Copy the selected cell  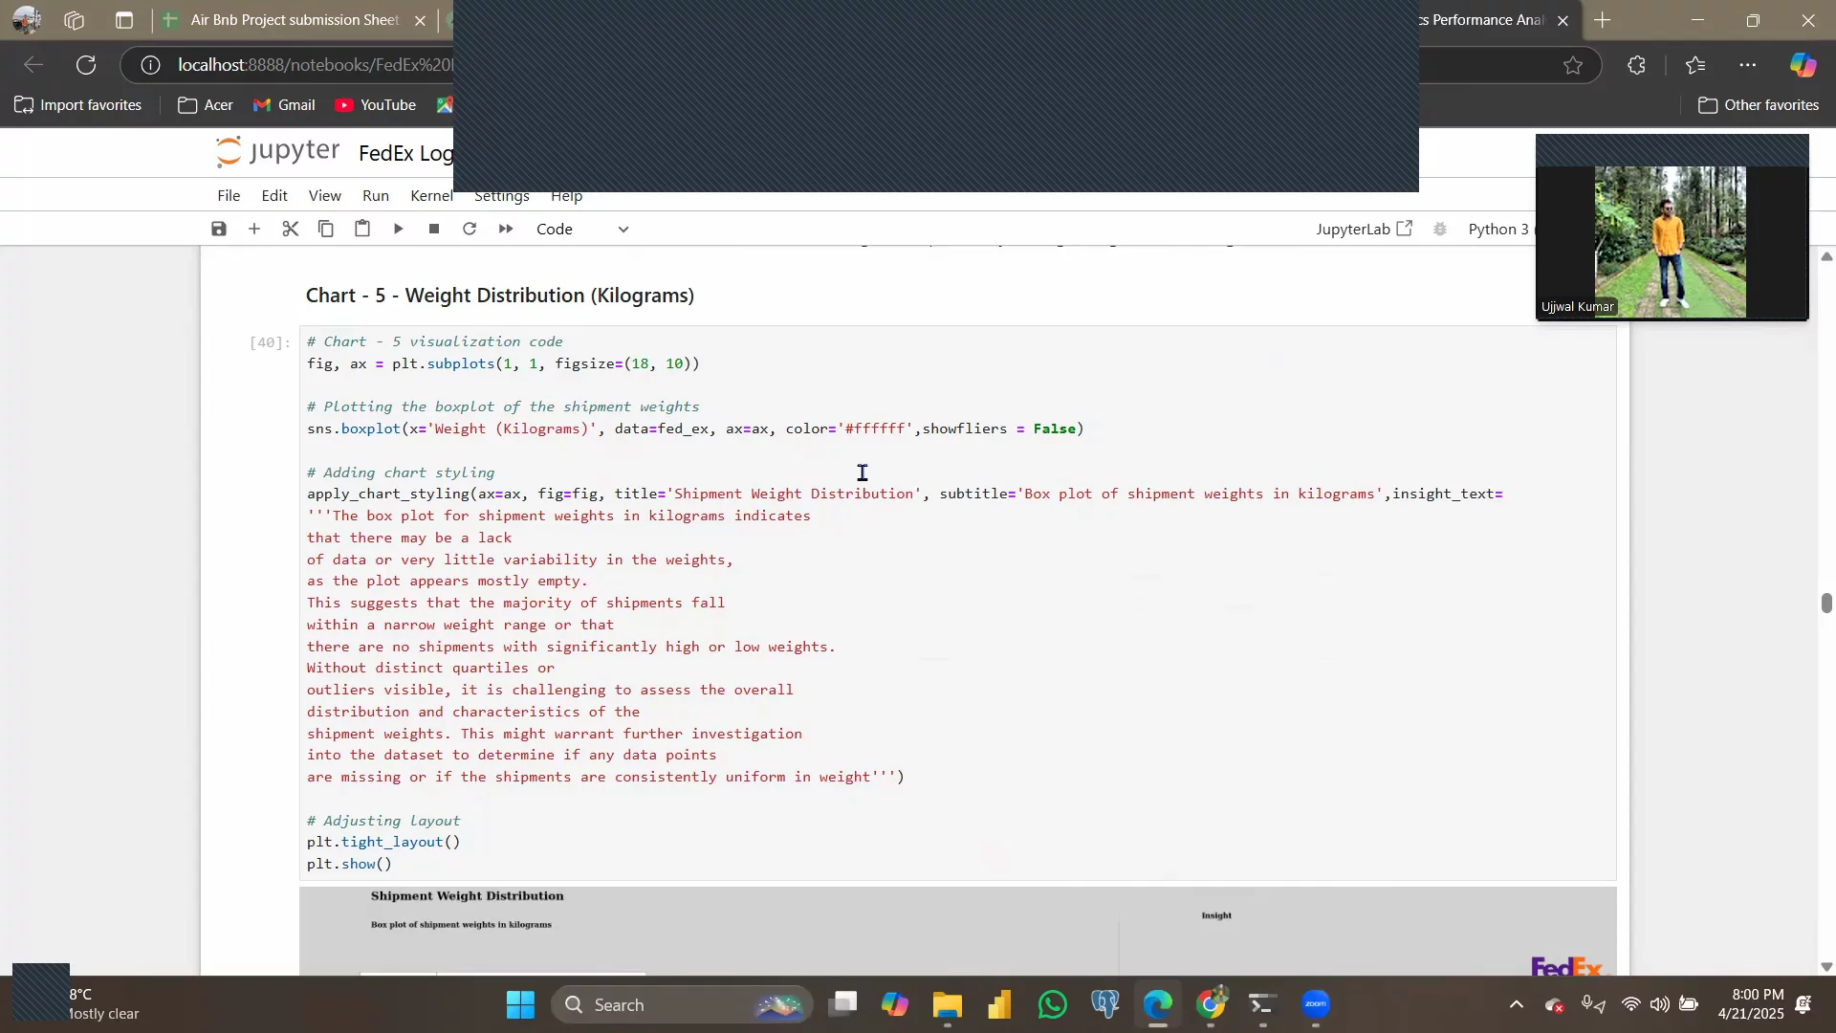pyautogui.click(x=326, y=229)
